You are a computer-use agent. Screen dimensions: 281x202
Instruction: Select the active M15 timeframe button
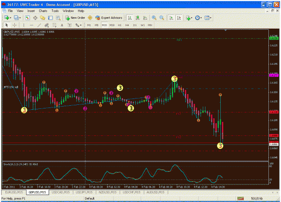(x=104, y=25)
